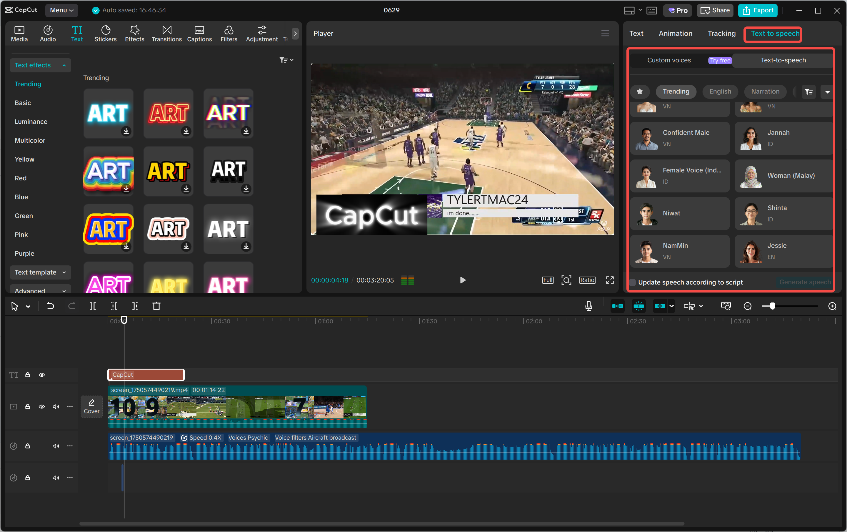Lock the video track
Image resolution: width=847 pixels, height=532 pixels.
coord(28,406)
